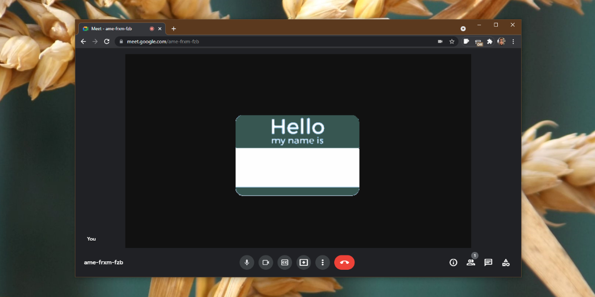Turn on closed captions
595x297 pixels.
[285, 262]
